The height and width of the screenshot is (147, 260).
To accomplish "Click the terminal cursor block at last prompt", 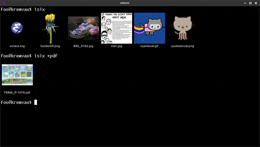I will tap(36, 102).
